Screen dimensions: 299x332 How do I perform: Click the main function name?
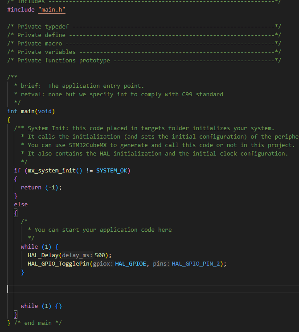(28, 111)
